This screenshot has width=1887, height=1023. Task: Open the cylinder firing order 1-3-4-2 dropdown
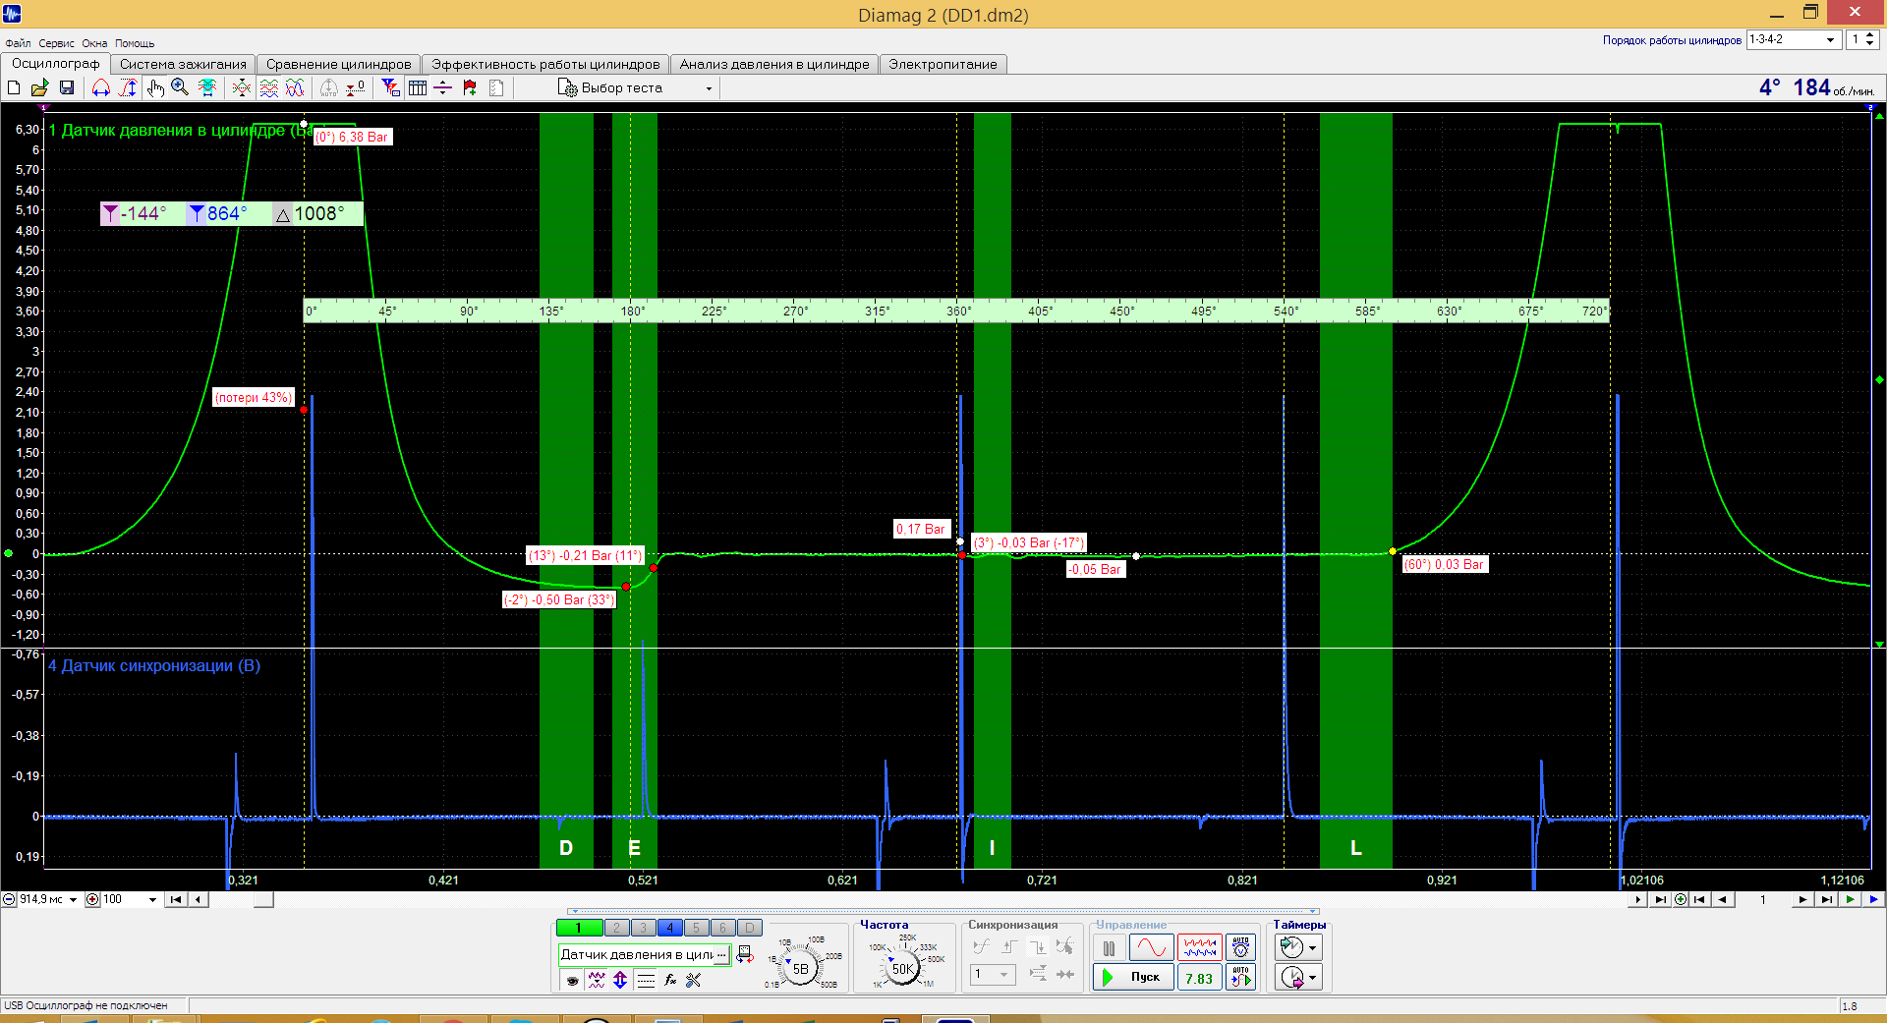[x=1793, y=39]
